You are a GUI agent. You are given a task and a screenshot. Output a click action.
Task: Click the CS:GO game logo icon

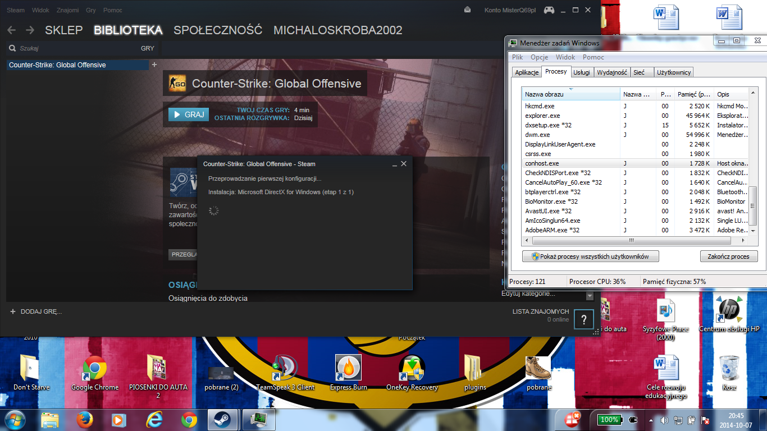coord(177,83)
